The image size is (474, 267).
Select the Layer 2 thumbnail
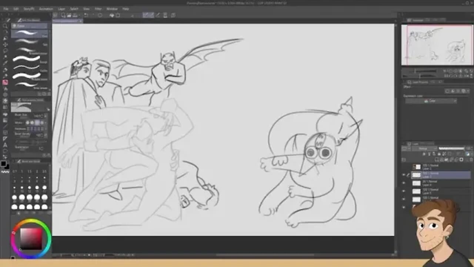(x=417, y=167)
